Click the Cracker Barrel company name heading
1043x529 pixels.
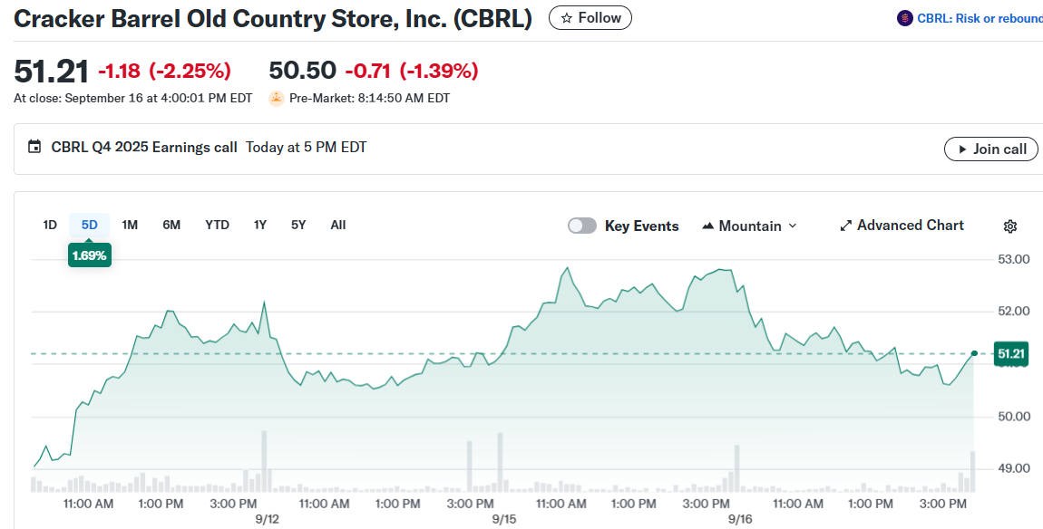[x=273, y=19]
